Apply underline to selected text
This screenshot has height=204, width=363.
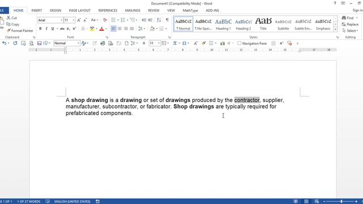point(53,29)
